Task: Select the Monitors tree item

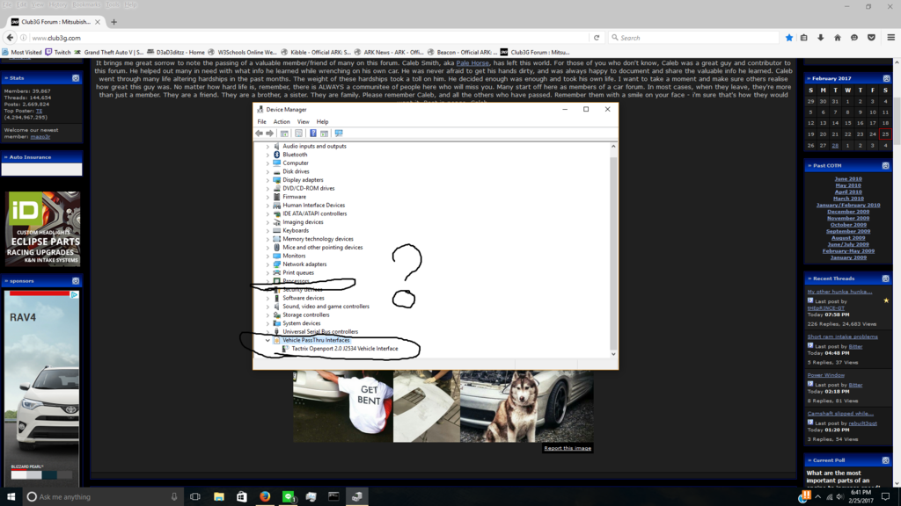Action: click(x=294, y=256)
